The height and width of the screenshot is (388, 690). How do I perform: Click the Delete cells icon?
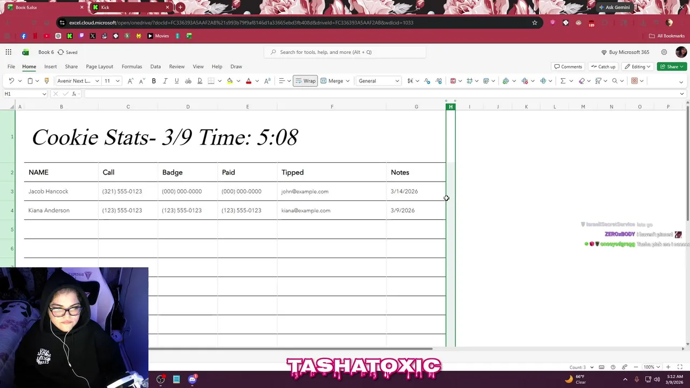pyautogui.click(x=525, y=81)
